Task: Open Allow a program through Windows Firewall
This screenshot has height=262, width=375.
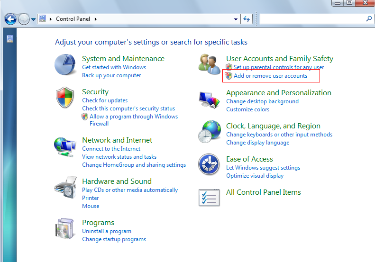Action: coord(134,120)
